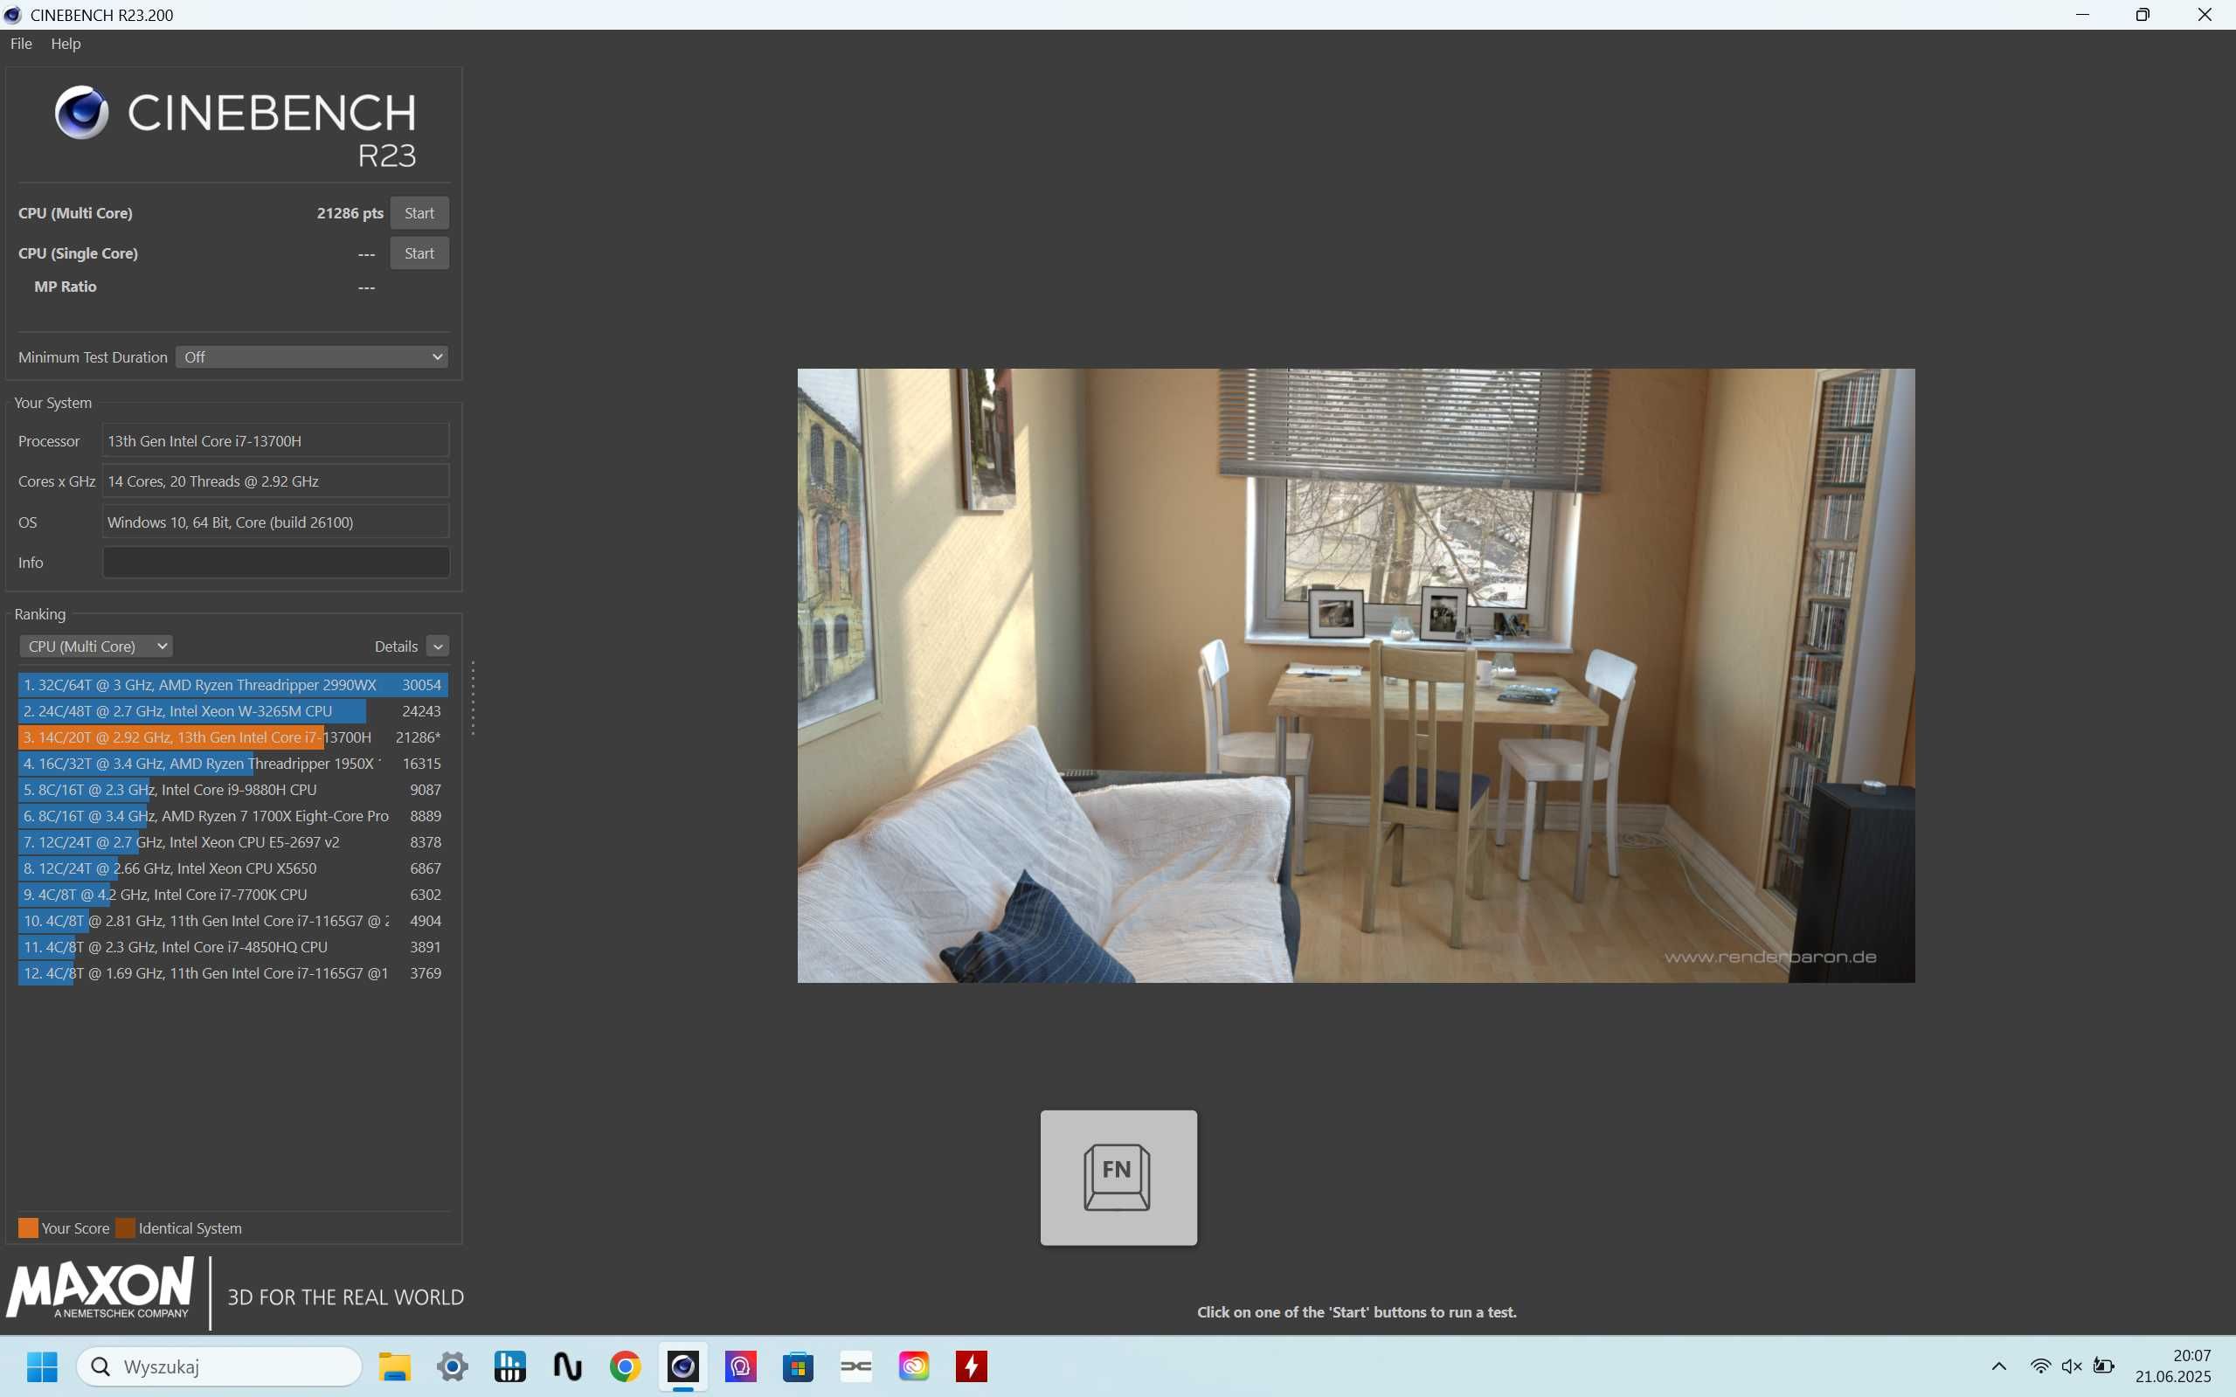
Task: Click the rendered room image
Action: point(1355,675)
